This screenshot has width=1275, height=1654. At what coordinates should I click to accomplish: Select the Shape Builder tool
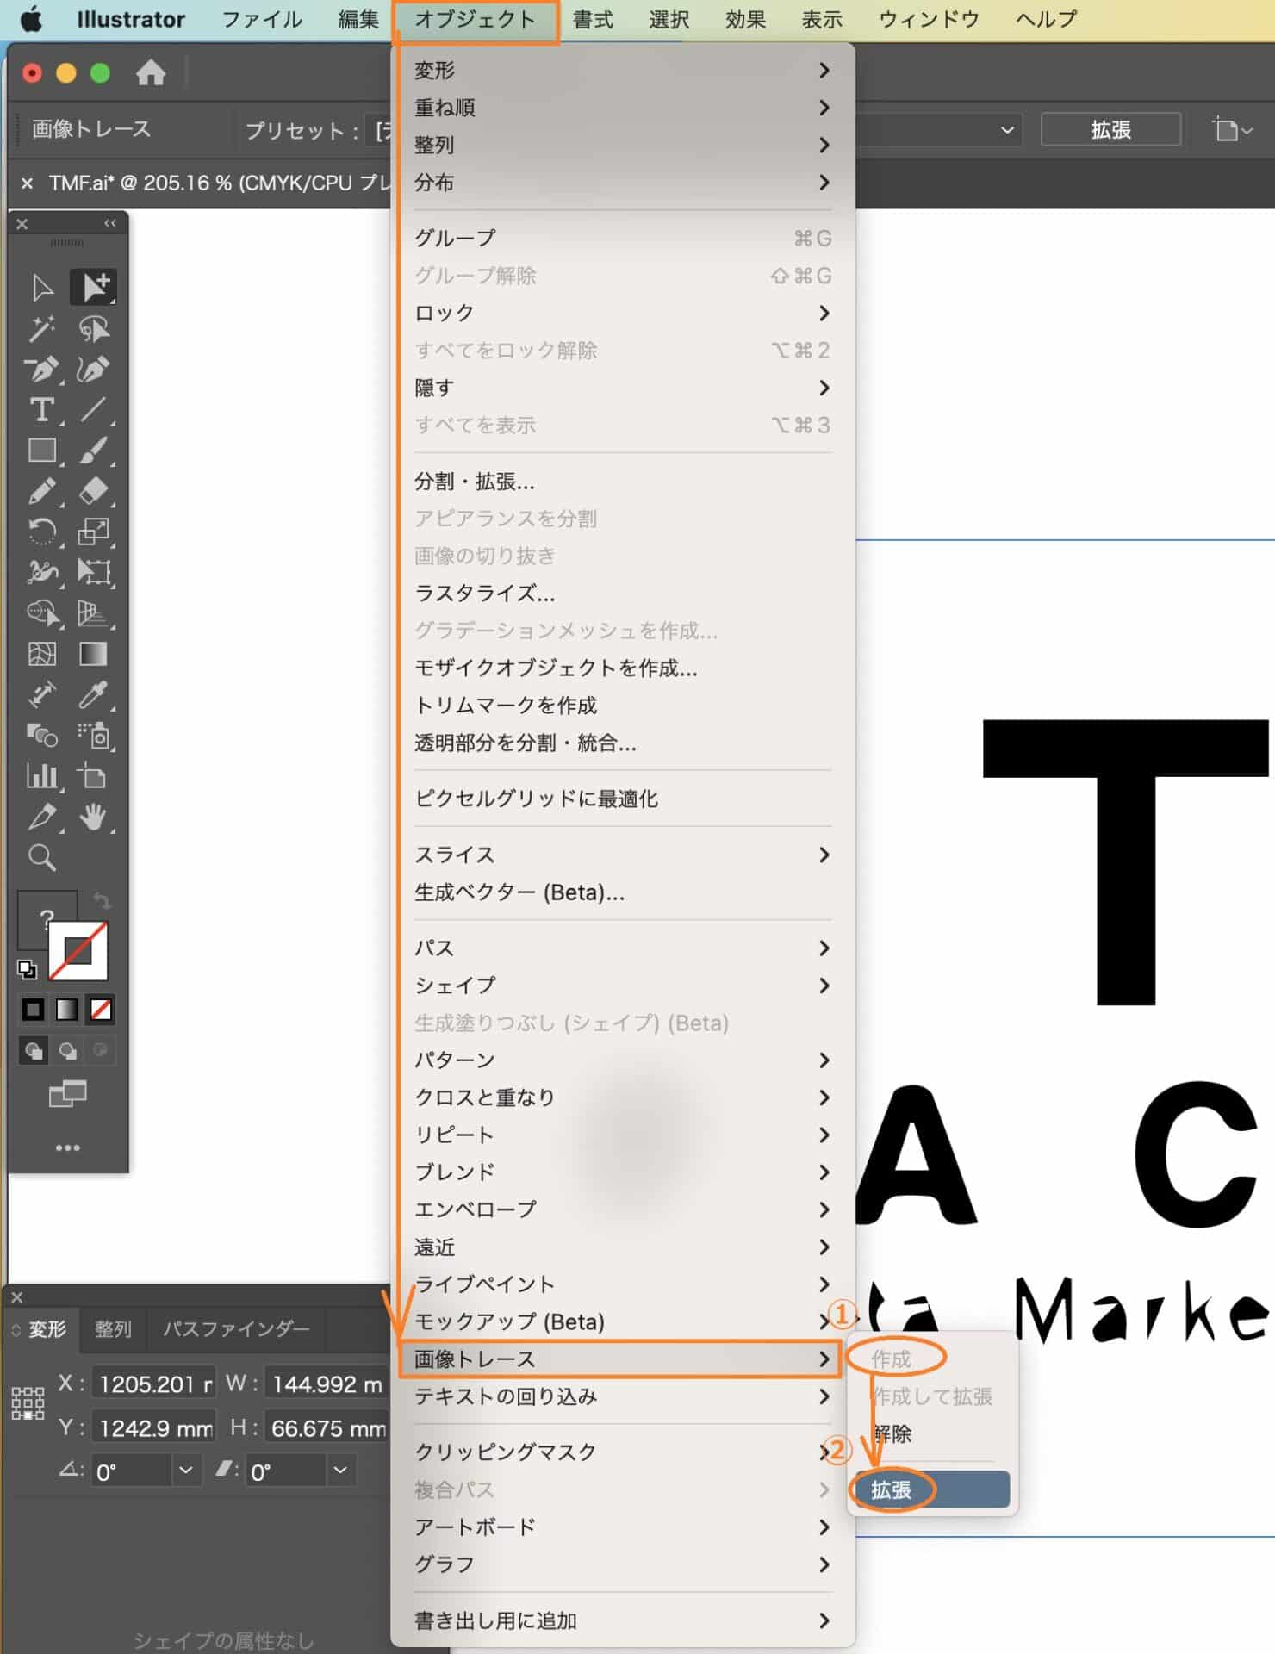(x=41, y=613)
